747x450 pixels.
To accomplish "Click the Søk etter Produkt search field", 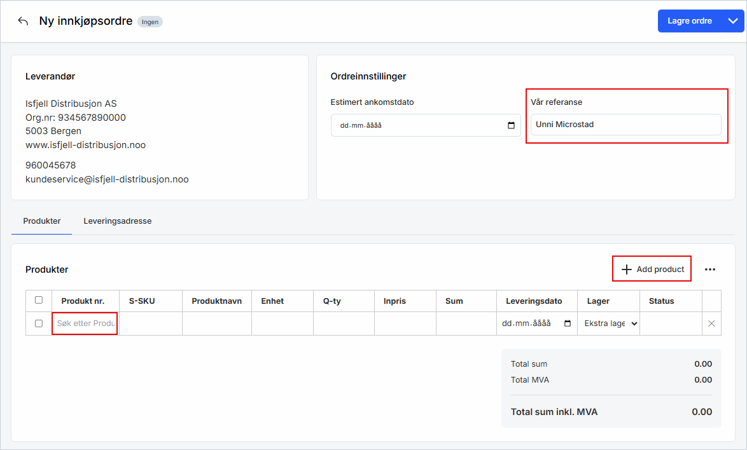I will 85,324.
